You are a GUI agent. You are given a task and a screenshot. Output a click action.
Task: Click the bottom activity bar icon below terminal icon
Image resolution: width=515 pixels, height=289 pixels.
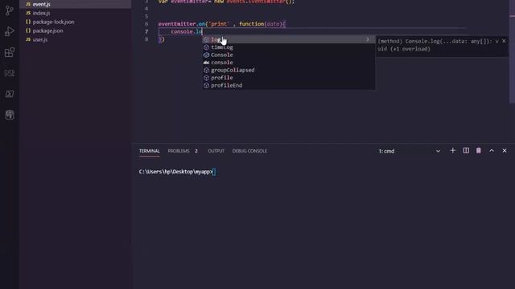[10, 115]
